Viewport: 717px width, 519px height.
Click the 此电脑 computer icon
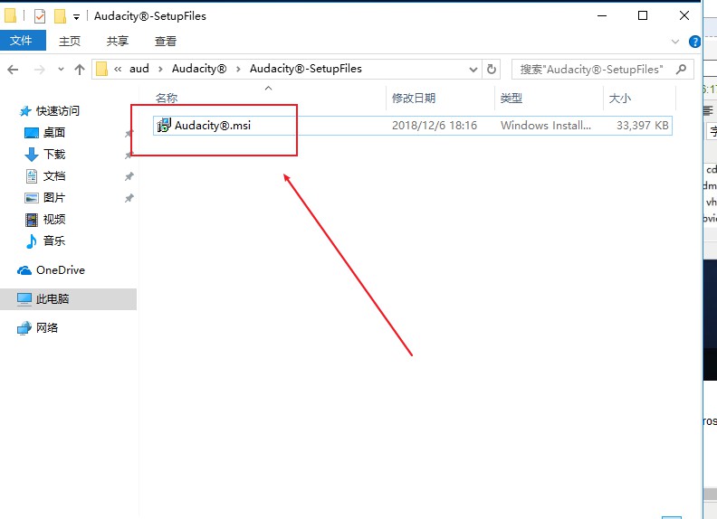click(x=24, y=299)
